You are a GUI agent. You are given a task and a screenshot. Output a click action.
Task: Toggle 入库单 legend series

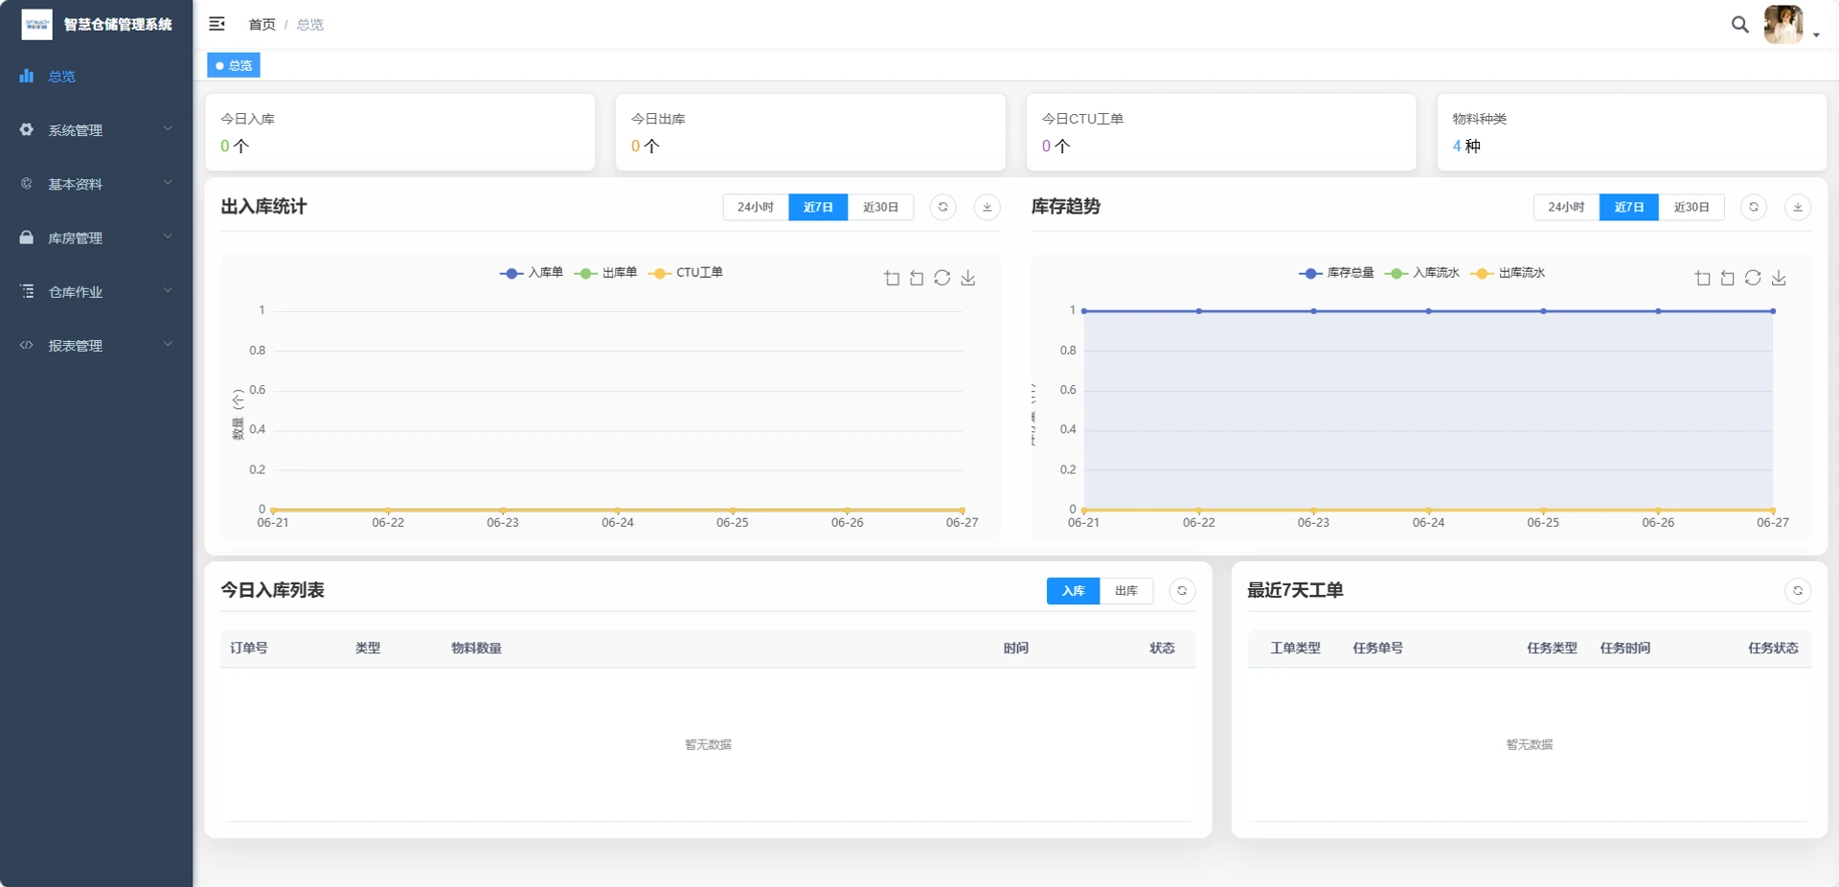click(x=532, y=273)
